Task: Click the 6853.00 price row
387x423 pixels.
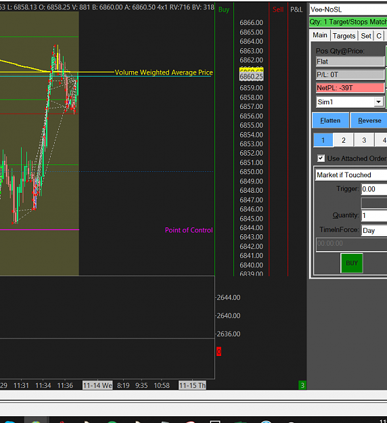Action: (x=252, y=143)
